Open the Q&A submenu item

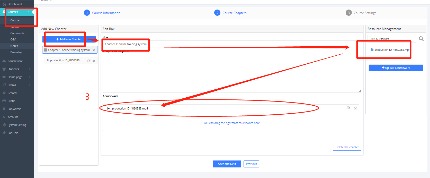pos(13,39)
